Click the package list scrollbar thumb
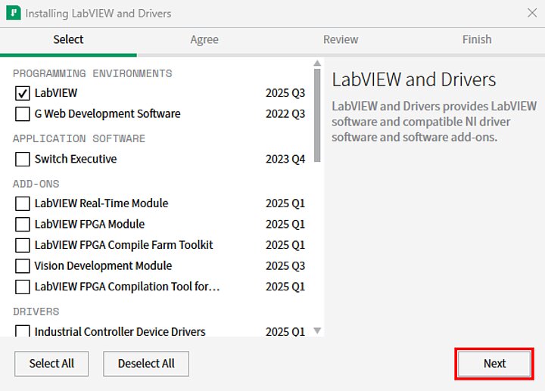This screenshot has height=391, width=545. point(317,115)
